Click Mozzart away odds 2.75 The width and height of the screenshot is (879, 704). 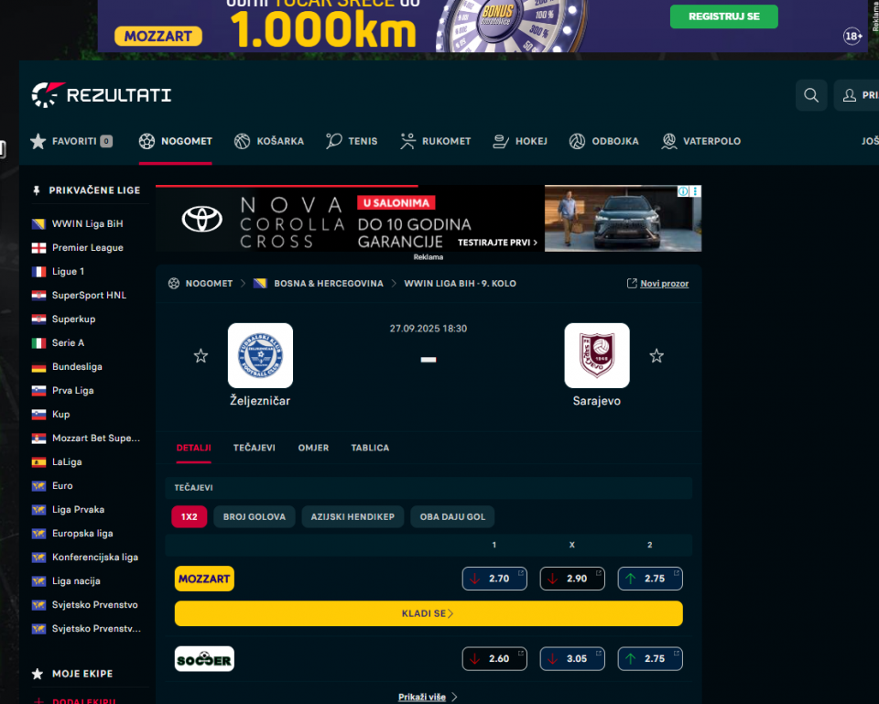pyautogui.click(x=650, y=579)
